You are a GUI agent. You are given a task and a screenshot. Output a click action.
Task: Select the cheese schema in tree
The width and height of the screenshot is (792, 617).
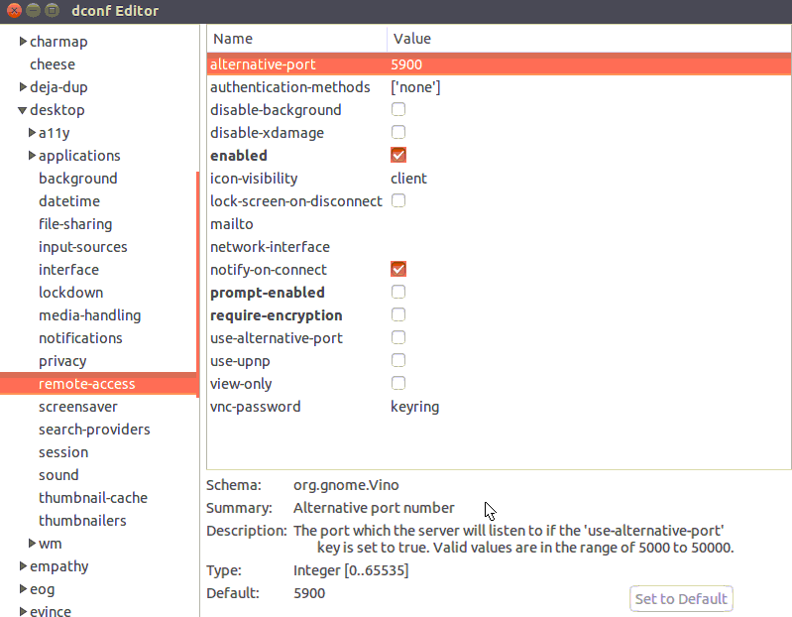pyautogui.click(x=53, y=64)
